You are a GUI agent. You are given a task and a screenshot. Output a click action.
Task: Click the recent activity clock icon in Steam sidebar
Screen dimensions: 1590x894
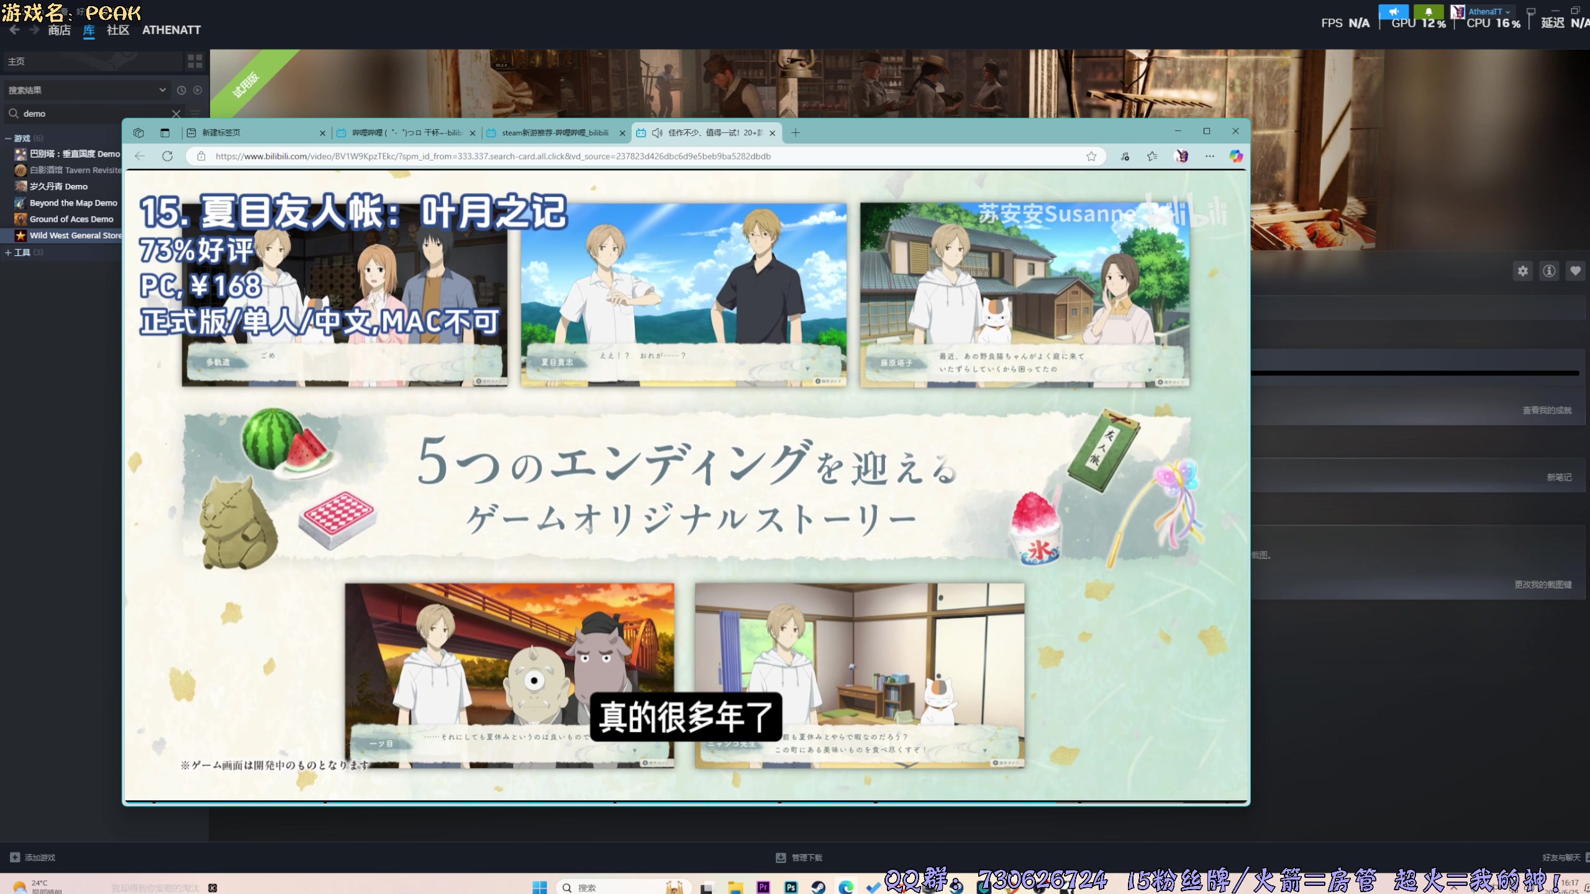coord(181,90)
